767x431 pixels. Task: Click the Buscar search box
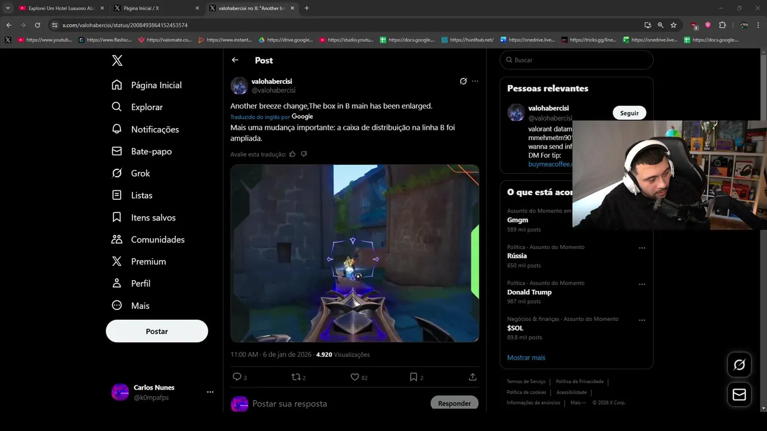coord(576,60)
